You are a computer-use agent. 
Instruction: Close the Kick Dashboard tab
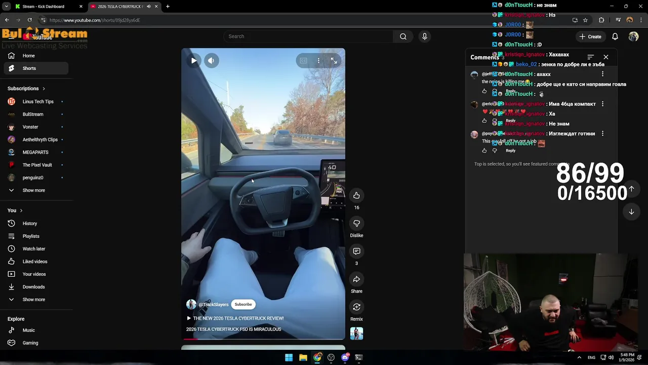point(80,7)
